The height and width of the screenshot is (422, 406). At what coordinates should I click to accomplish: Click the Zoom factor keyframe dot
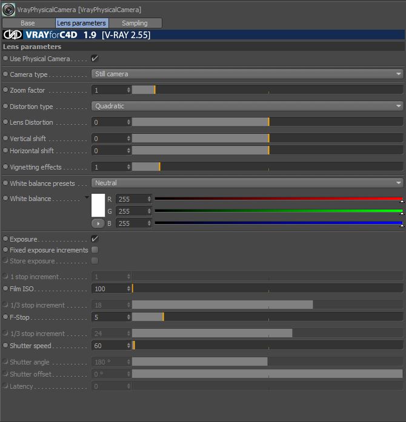[x=5, y=90]
